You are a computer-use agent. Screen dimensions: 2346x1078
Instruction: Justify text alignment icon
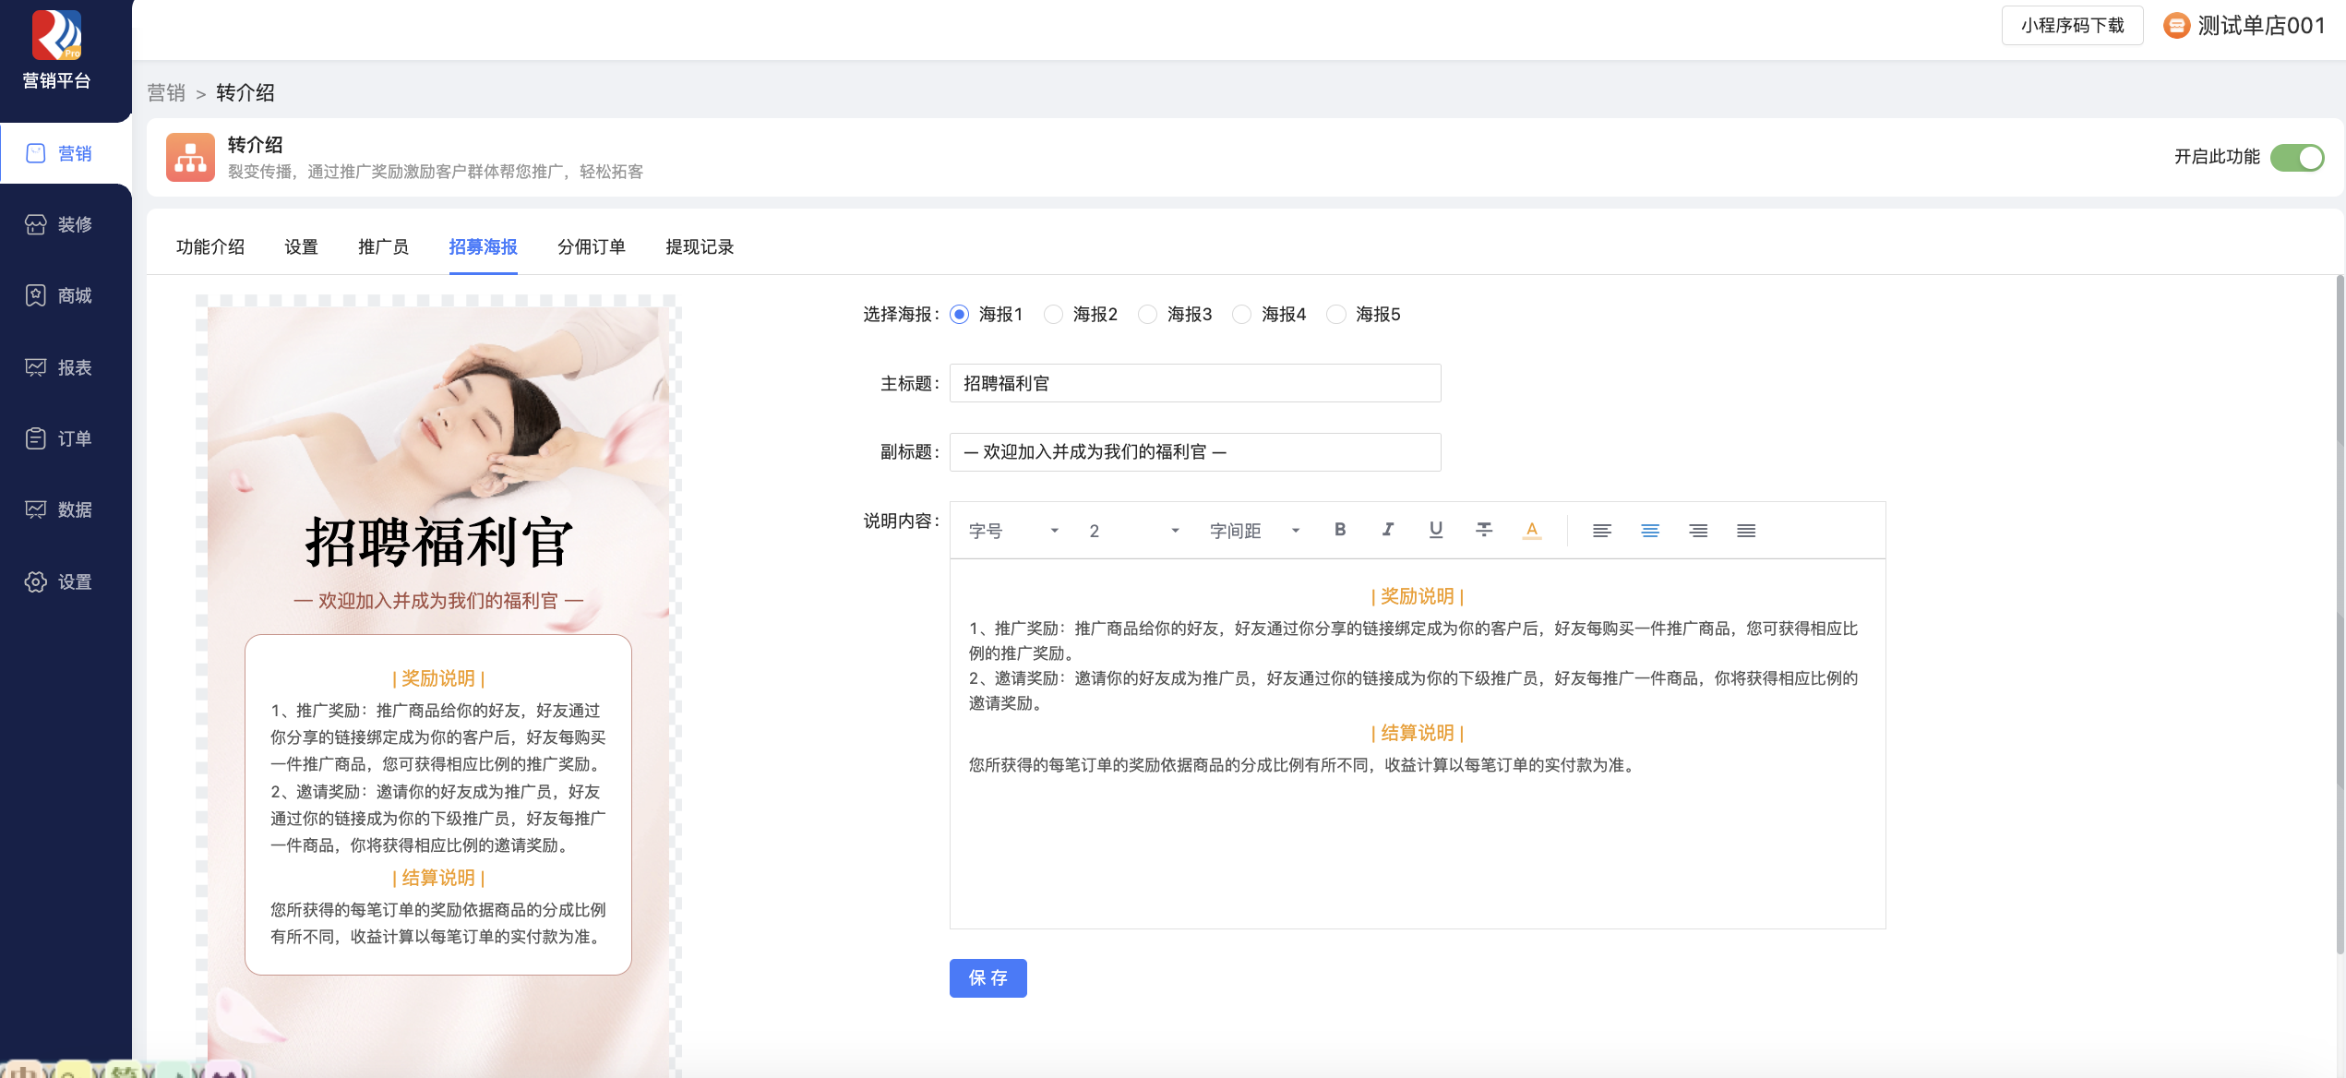click(1746, 531)
